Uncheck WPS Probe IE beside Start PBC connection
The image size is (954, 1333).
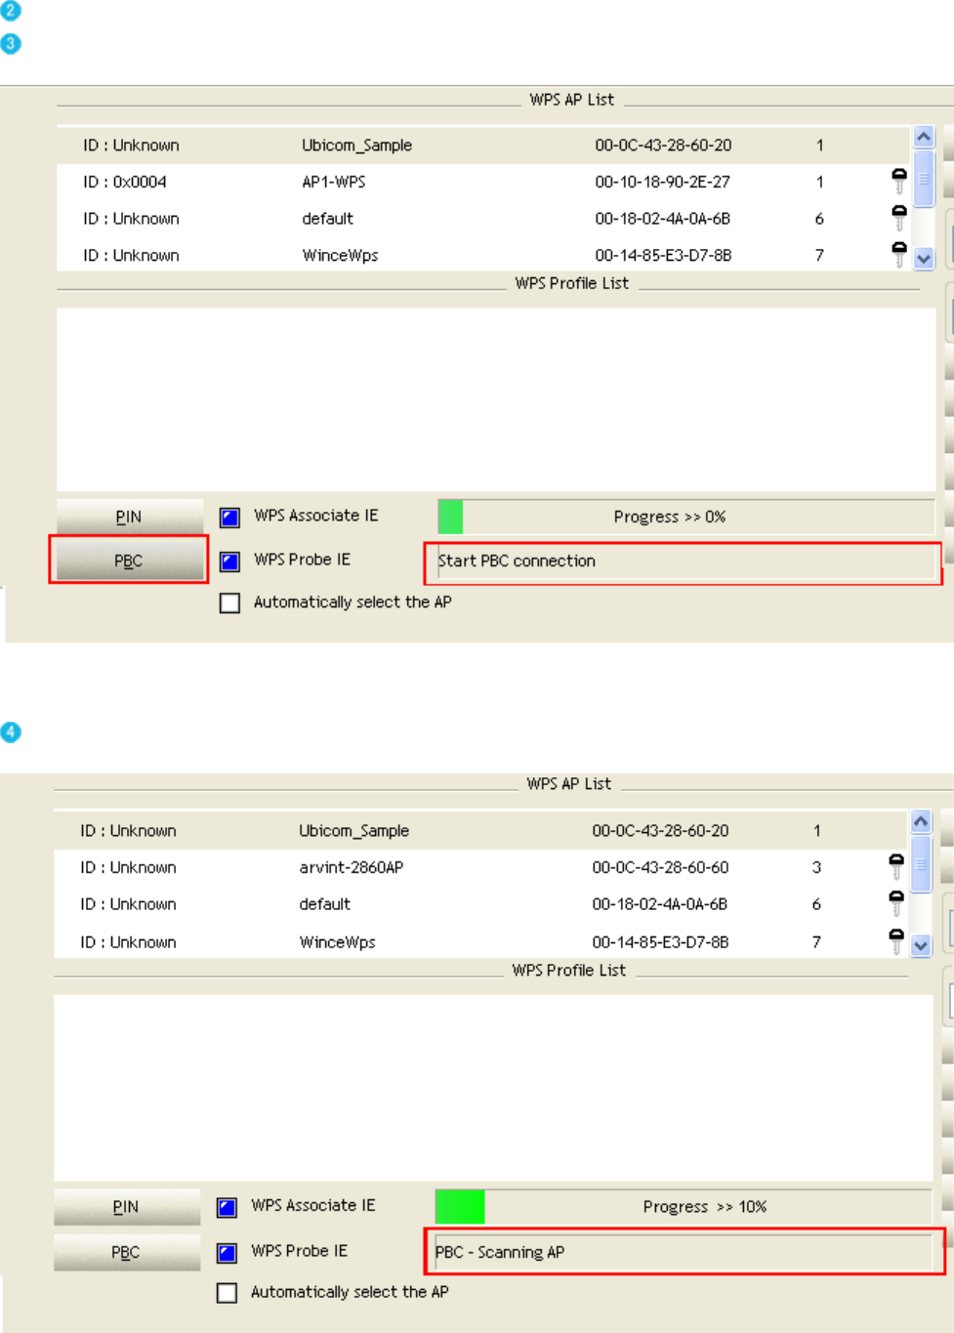pos(229,561)
